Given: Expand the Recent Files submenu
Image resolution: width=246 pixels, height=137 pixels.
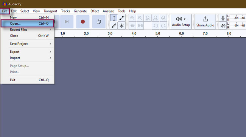Looking at the screenshot, I should coord(28,30).
